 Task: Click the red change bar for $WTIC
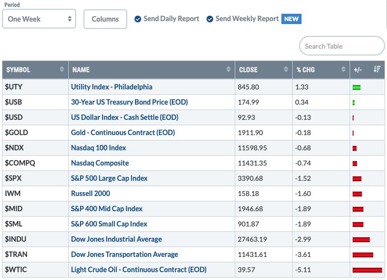point(367,270)
